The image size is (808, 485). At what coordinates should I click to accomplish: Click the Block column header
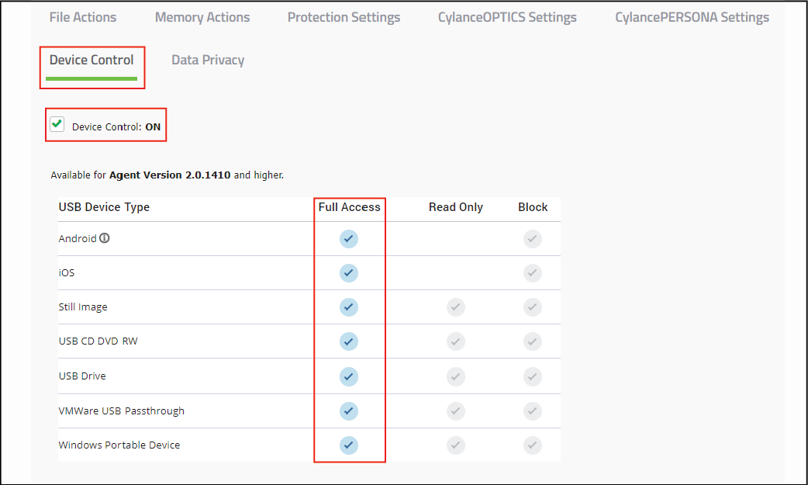[x=533, y=207]
